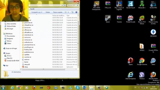Click the volume icon in system tray
Image resolution: width=160 pixels, height=90 pixels.
coord(147,88)
